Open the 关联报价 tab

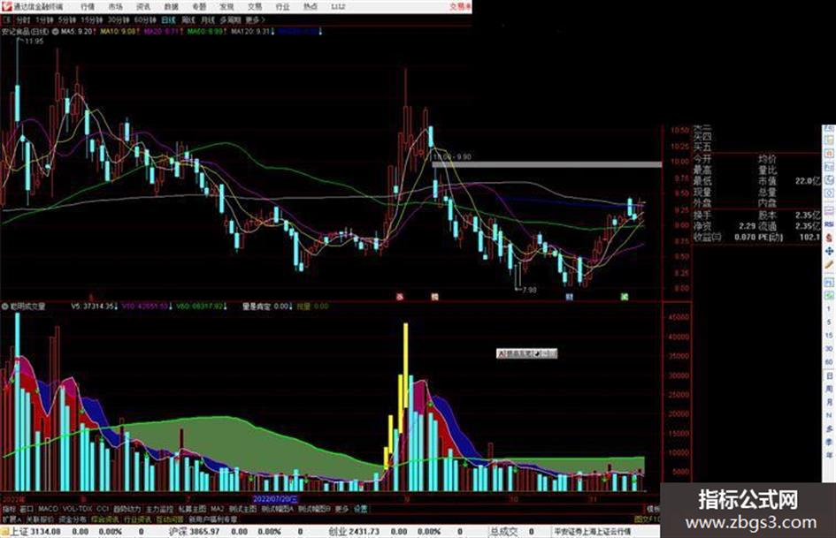40,519
